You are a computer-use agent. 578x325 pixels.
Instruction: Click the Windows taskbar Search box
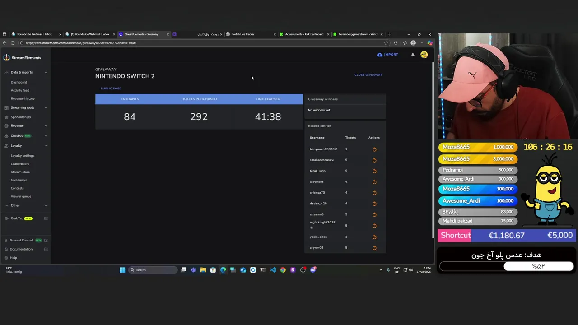tap(153, 270)
